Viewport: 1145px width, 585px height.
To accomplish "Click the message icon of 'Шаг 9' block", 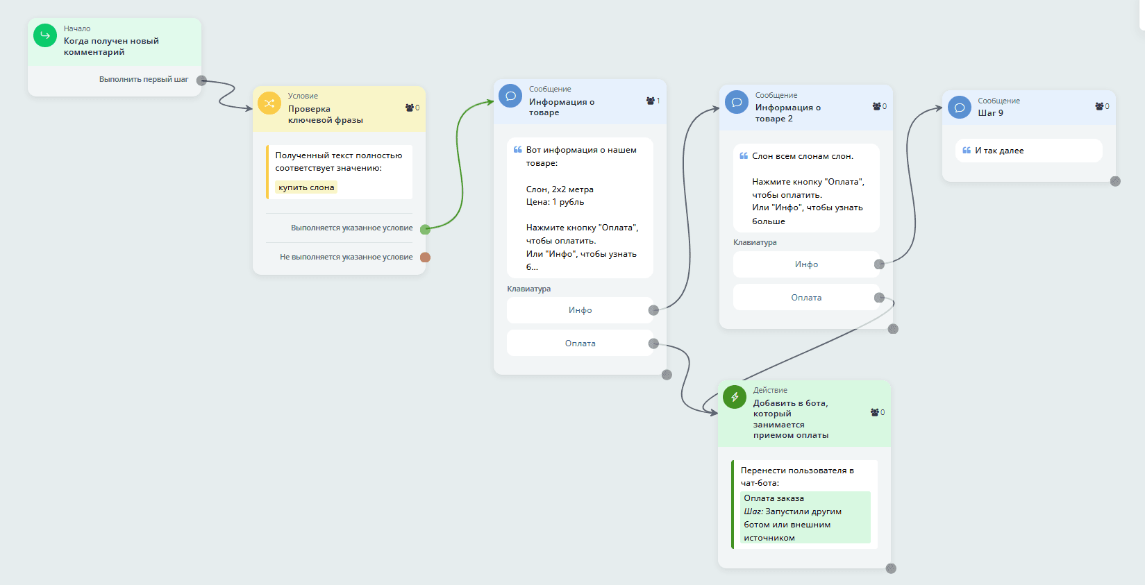I will pyautogui.click(x=959, y=108).
